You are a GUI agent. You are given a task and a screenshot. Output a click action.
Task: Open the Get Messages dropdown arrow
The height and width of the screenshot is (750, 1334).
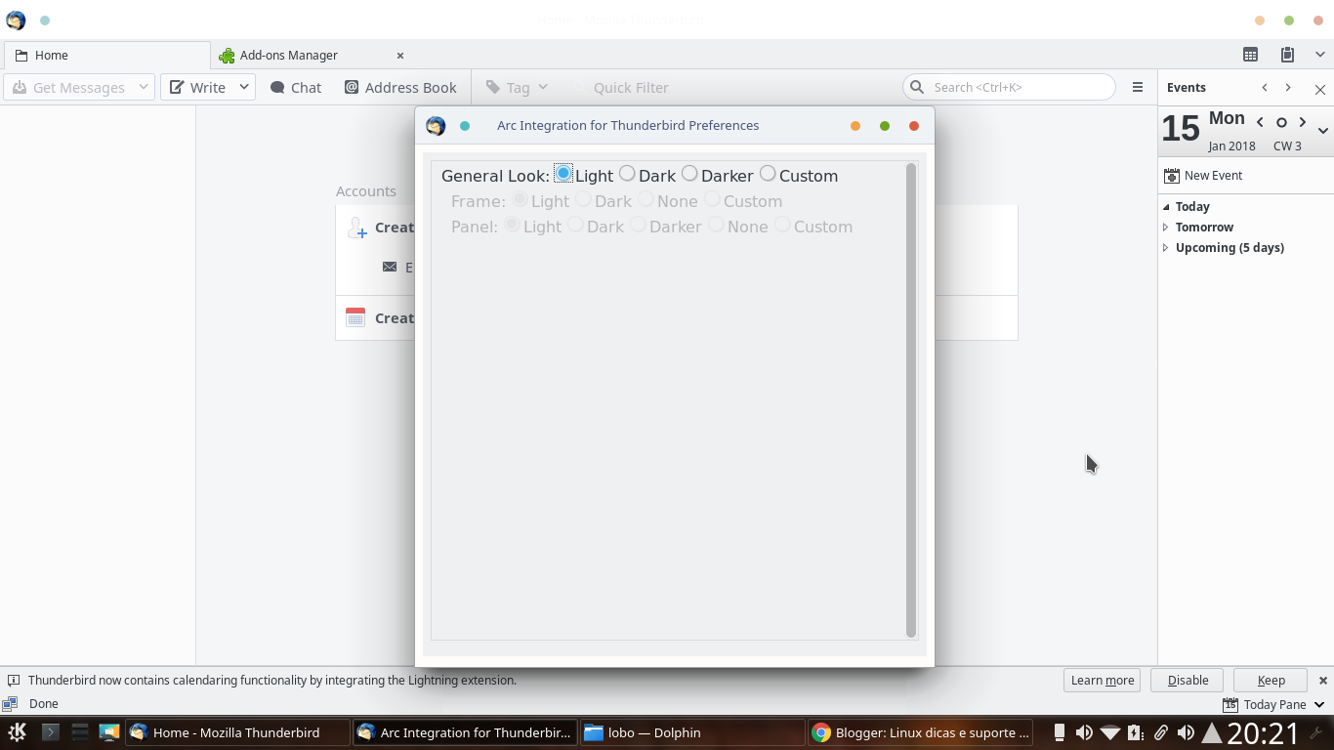[143, 87]
